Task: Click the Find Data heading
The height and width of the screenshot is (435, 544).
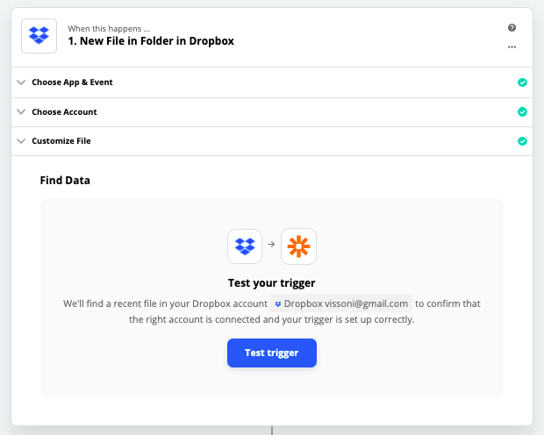Action: [x=65, y=181]
